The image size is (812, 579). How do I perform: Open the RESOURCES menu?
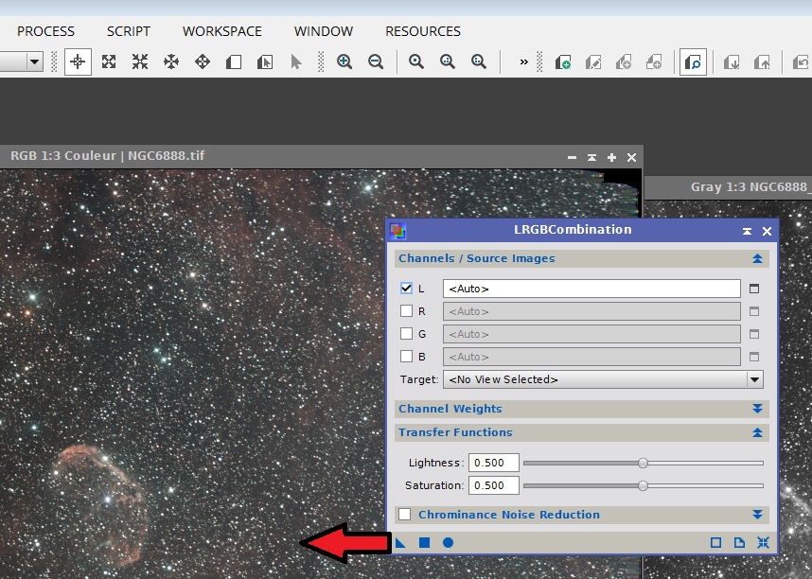[x=423, y=31]
